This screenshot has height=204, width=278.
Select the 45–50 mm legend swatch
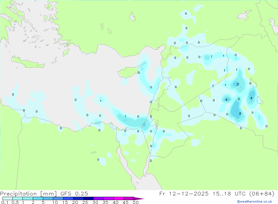click(129, 198)
